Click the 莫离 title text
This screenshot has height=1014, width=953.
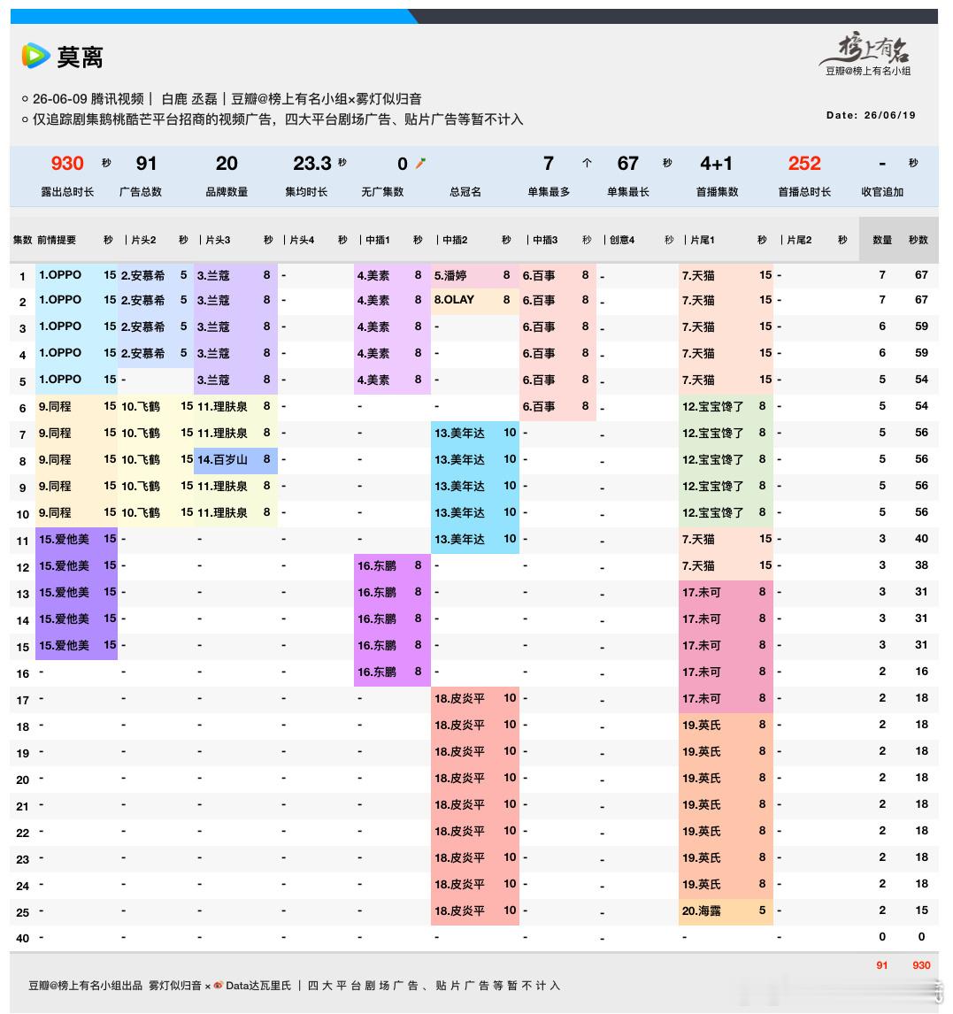[81, 58]
